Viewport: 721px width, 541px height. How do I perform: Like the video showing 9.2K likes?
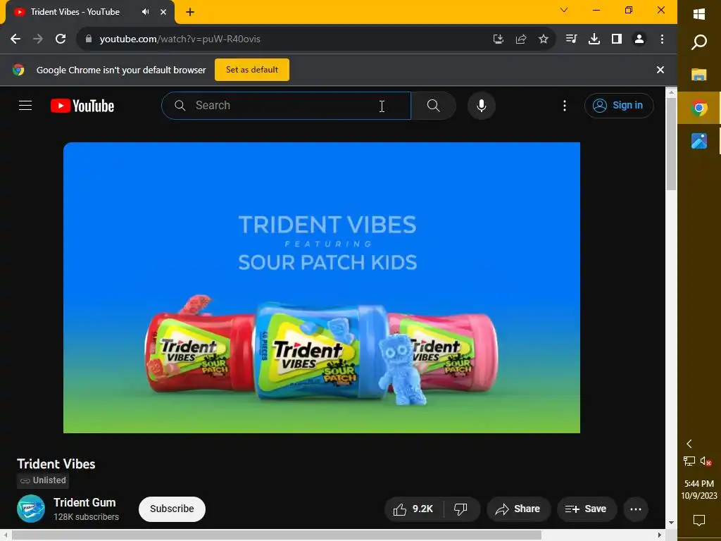[x=413, y=509]
